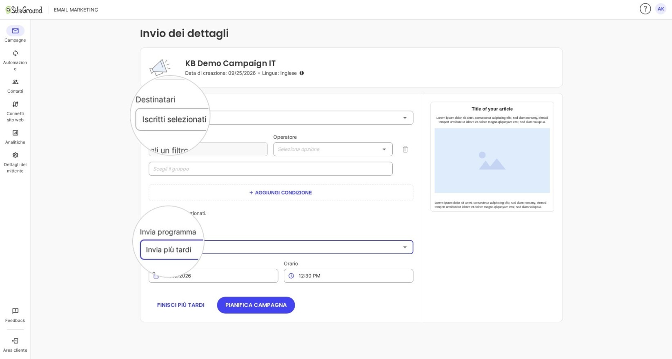This screenshot has width=672, height=359.
Task: Go to Area cliente exit icon
Action: pyautogui.click(x=15, y=341)
